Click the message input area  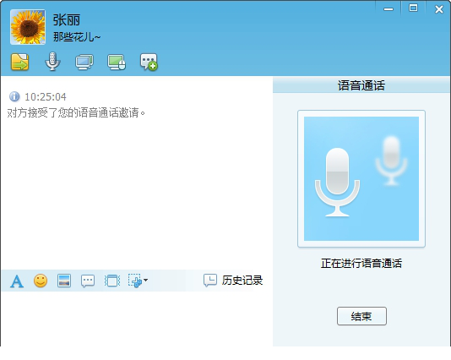[x=137, y=319]
